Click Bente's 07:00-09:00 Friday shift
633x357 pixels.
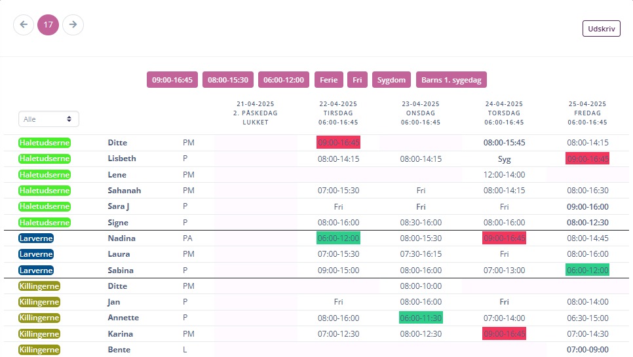point(587,350)
